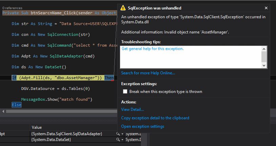
Task: Enable Break when this exception type is thrown
Action: tap(125, 92)
